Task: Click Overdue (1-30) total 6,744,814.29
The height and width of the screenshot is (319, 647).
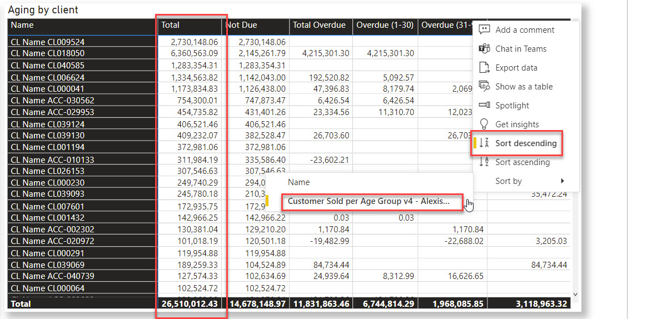Action: pos(388,304)
